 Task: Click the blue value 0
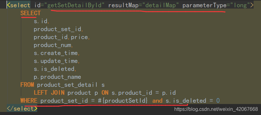point(218,101)
